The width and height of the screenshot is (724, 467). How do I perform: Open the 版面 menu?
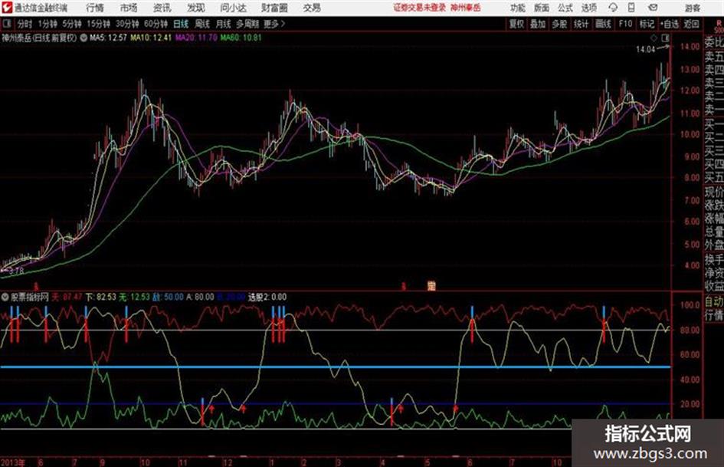point(541,8)
